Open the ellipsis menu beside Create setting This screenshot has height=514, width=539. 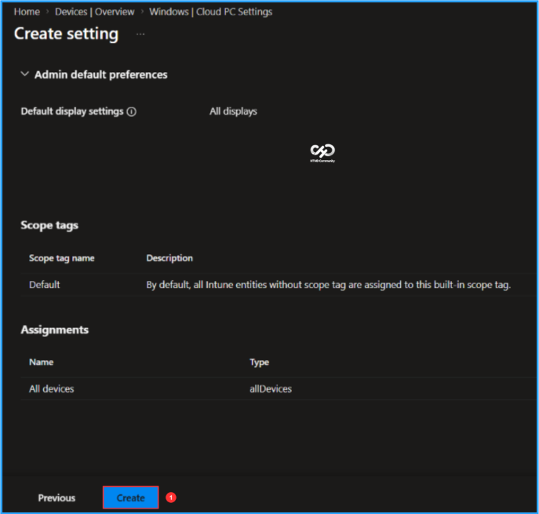tap(140, 34)
